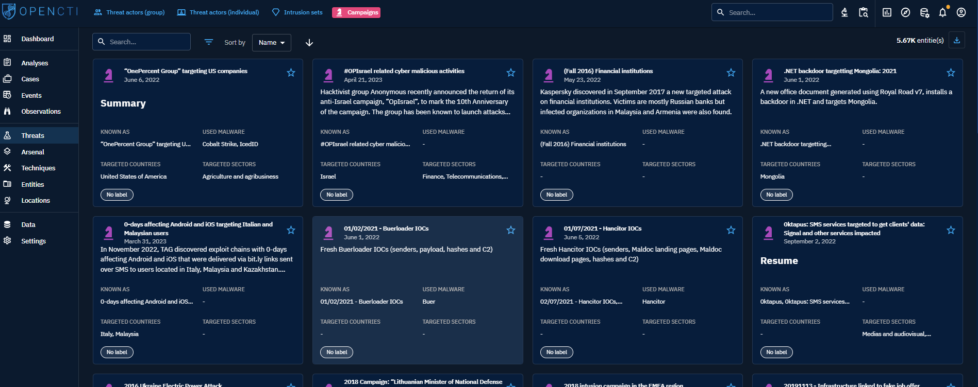Screen dimensions: 978x387
Task: Click the export download icon
Action: [957, 40]
